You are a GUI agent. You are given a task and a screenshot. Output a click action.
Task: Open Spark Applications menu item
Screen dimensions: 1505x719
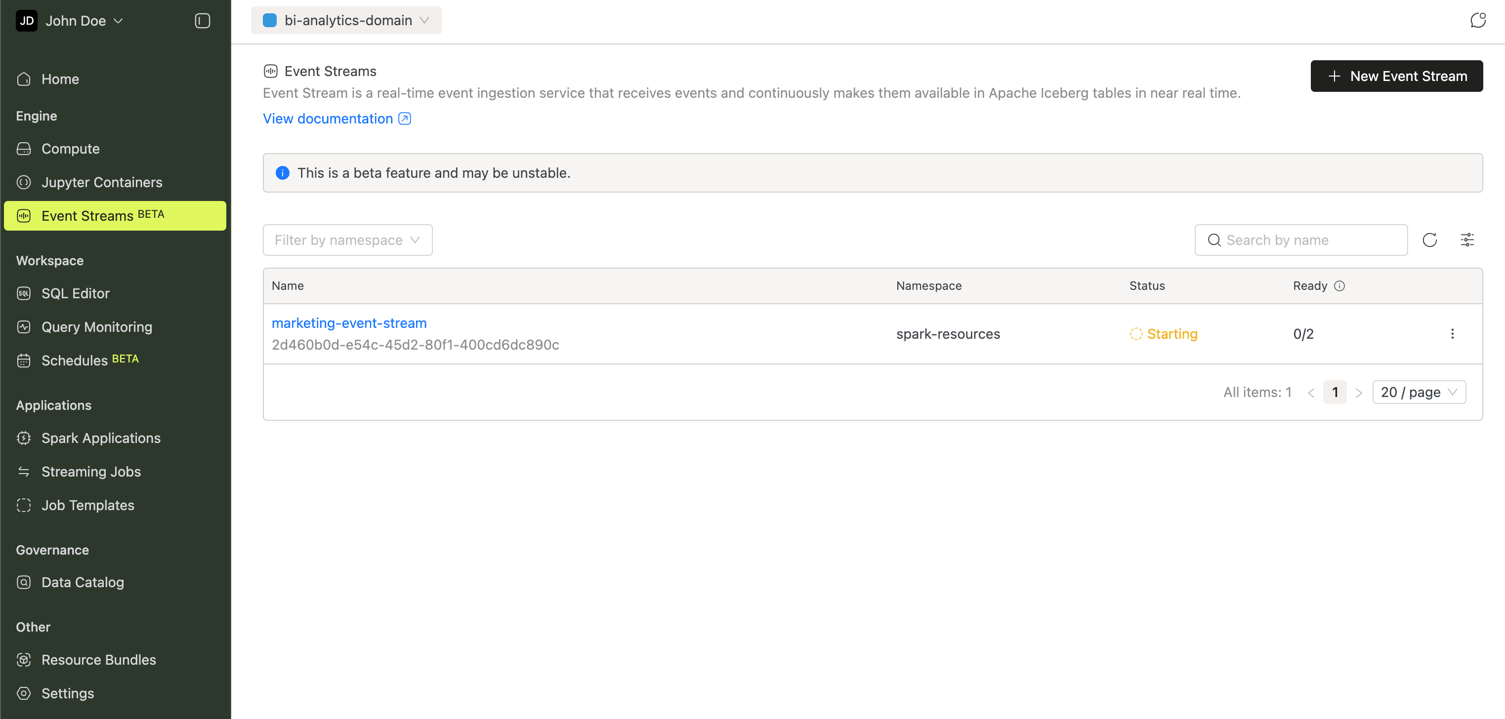point(100,438)
